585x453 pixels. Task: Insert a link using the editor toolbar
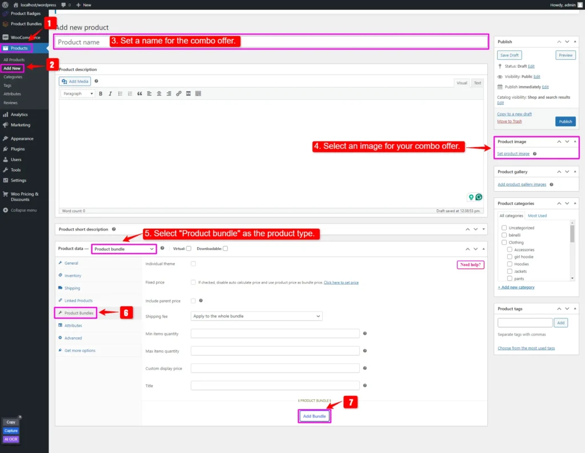pyautogui.click(x=179, y=94)
